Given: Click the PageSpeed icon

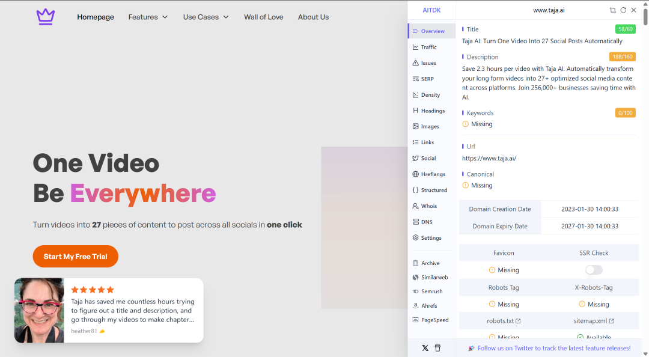Looking at the screenshot, I should [416, 320].
